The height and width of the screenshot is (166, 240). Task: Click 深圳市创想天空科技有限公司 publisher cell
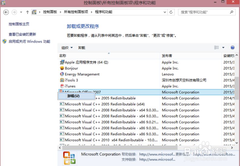coord(184,80)
